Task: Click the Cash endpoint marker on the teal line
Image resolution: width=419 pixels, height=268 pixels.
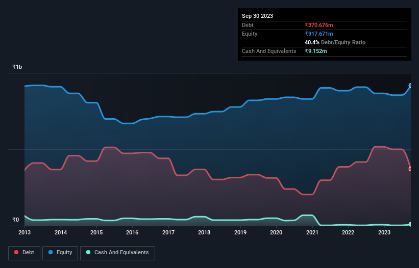Action: [410, 224]
